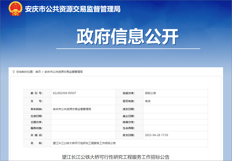Click the 信息分类 label cell
The width and height of the screenshot is (232, 161).
128,93
